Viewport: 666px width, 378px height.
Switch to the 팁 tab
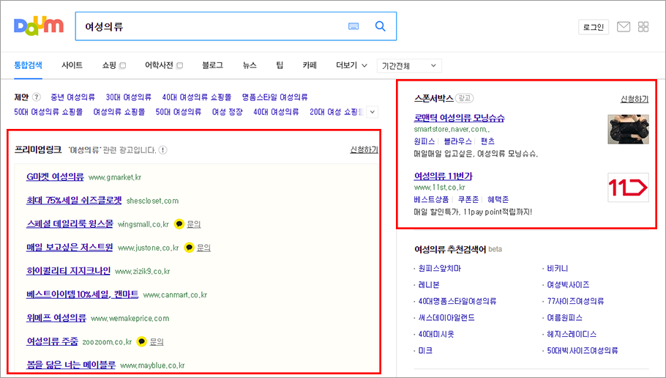coord(280,65)
